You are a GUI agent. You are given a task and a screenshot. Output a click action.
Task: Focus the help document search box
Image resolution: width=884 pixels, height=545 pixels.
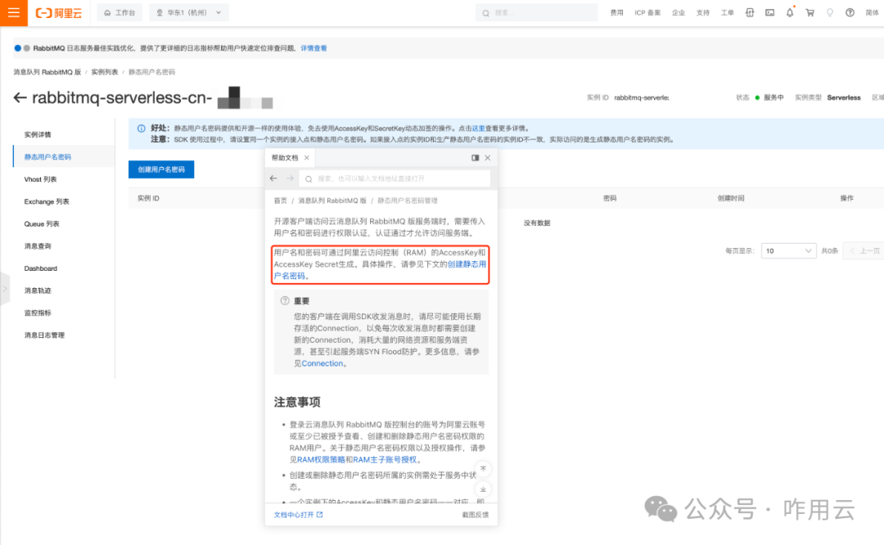tap(395, 178)
